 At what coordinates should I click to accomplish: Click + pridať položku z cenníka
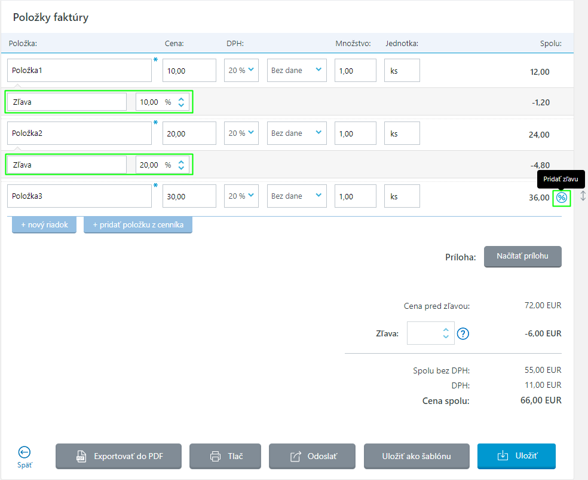tap(138, 225)
